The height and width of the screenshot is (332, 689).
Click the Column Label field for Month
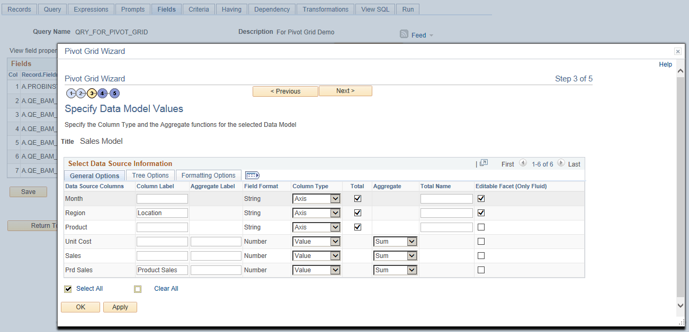tap(162, 198)
